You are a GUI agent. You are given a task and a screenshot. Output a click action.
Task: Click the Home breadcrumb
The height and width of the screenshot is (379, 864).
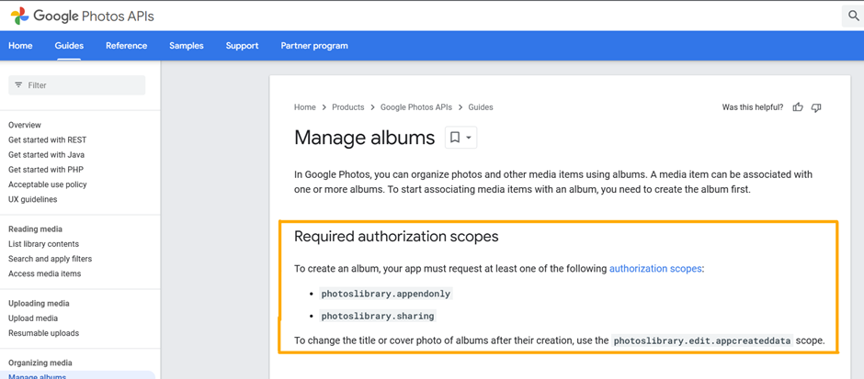pyautogui.click(x=305, y=107)
